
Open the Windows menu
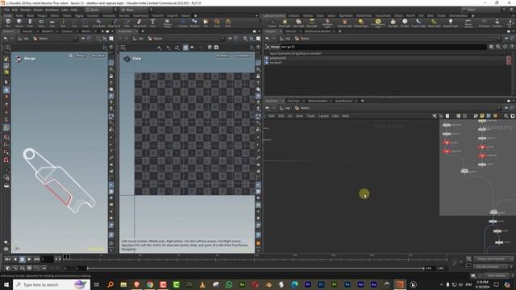52,10
